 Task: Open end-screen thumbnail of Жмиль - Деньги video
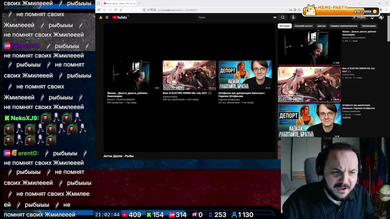[133, 75]
